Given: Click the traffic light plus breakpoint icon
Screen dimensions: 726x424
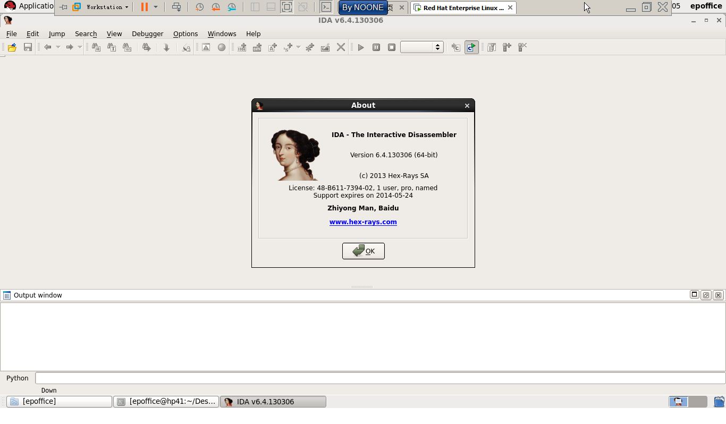Looking at the screenshot, I should 507,47.
